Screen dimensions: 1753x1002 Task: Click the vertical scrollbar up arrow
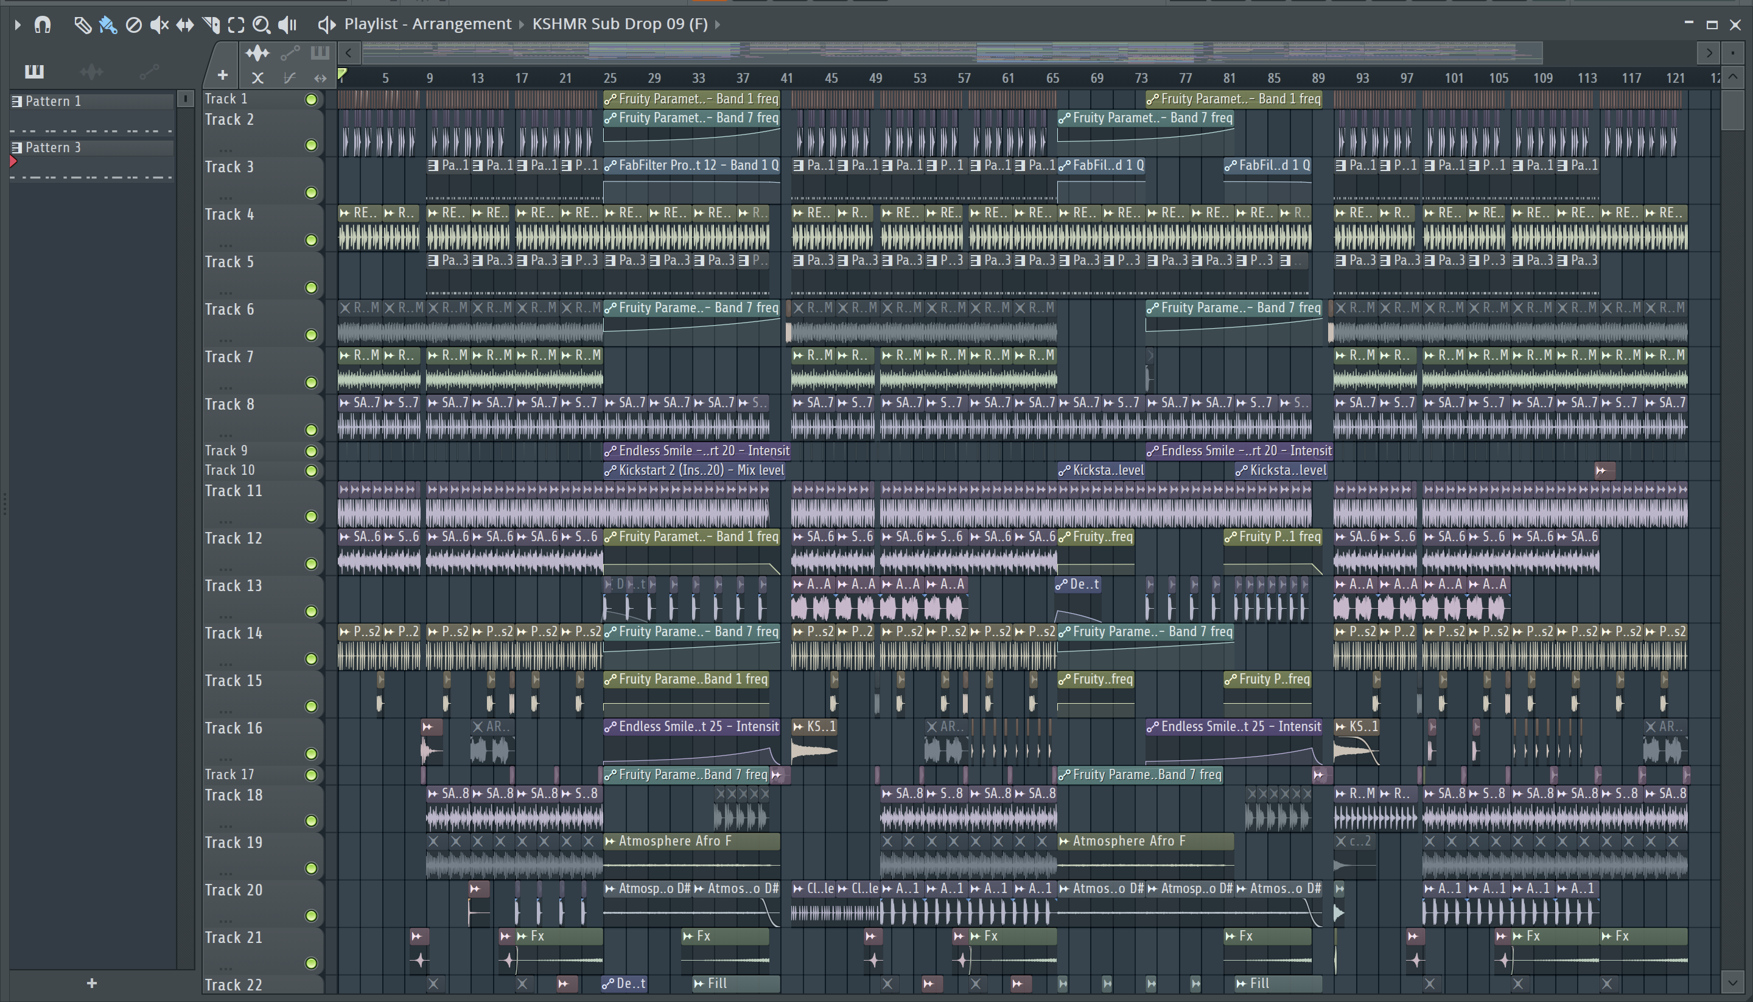coord(1732,77)
